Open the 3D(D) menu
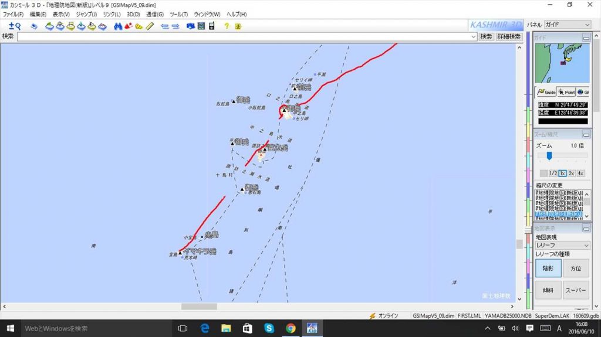This screenshot has height=337, width=601. point(133,14)
